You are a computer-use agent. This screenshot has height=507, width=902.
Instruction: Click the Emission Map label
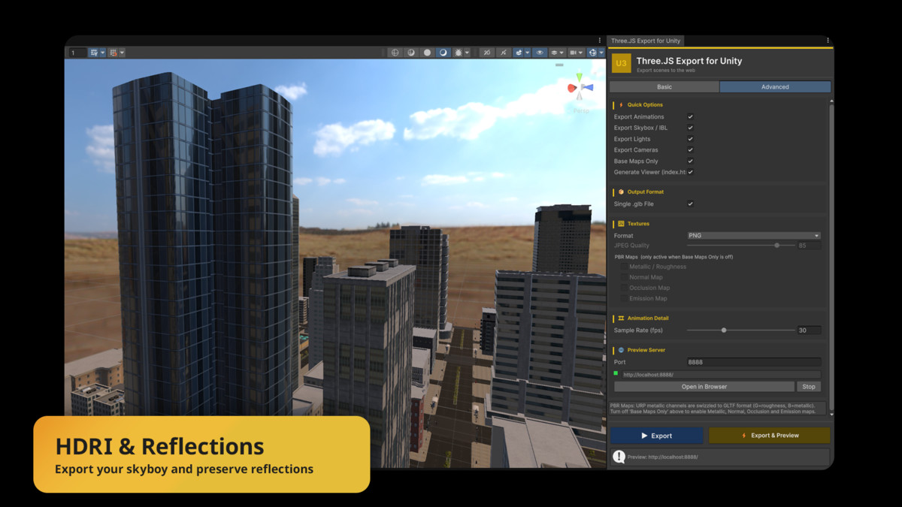tap(649, 298)
